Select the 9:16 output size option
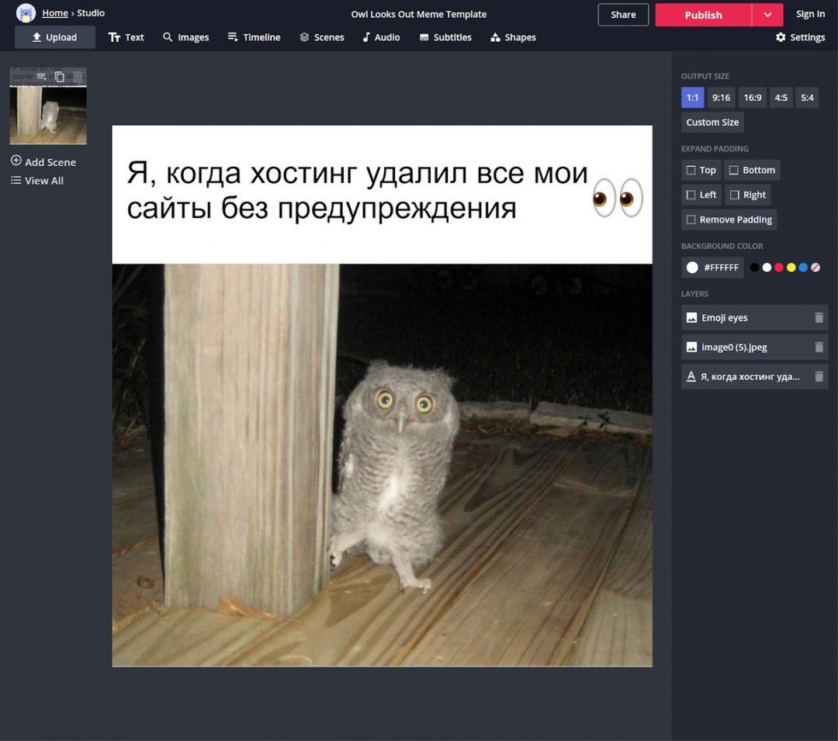Viewport: 838px width, 741px height. [x=721, y=97]
